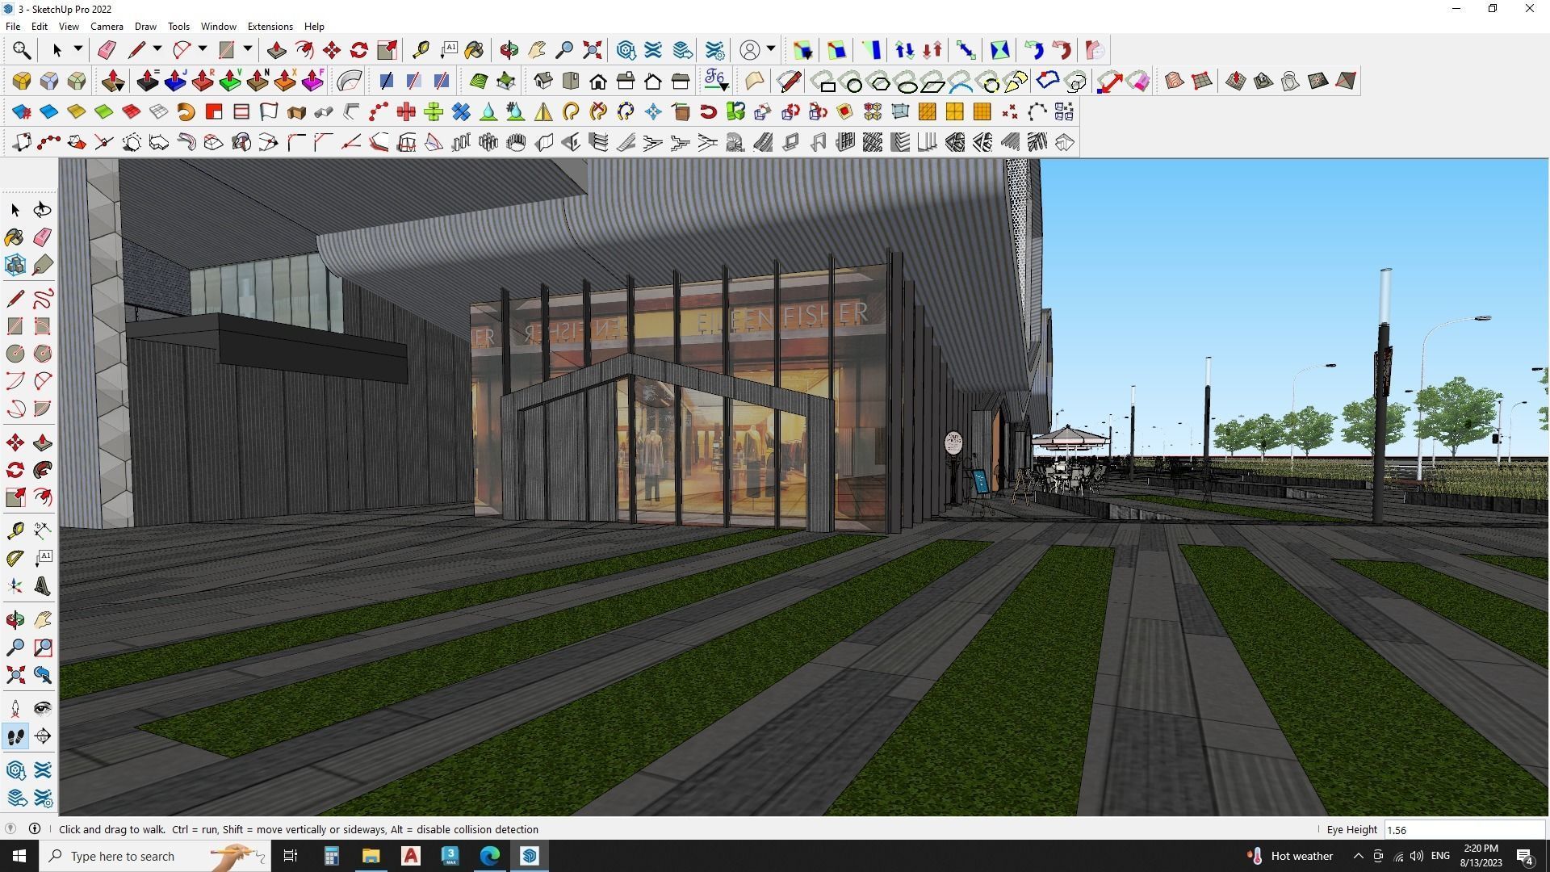The width and height of the screenshot is (1550, 872).
Task: Select the Tape Measure tool in top toolbar
Action: pyautogui.click(x=421, y=50)
